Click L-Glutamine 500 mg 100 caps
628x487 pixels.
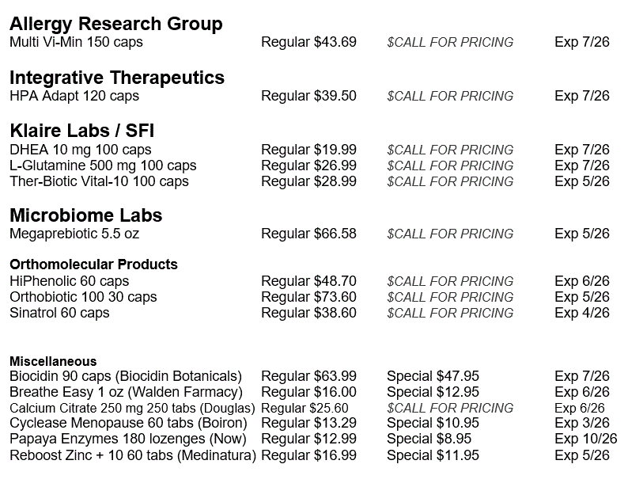pyautogui.click(x=103, y=166)
